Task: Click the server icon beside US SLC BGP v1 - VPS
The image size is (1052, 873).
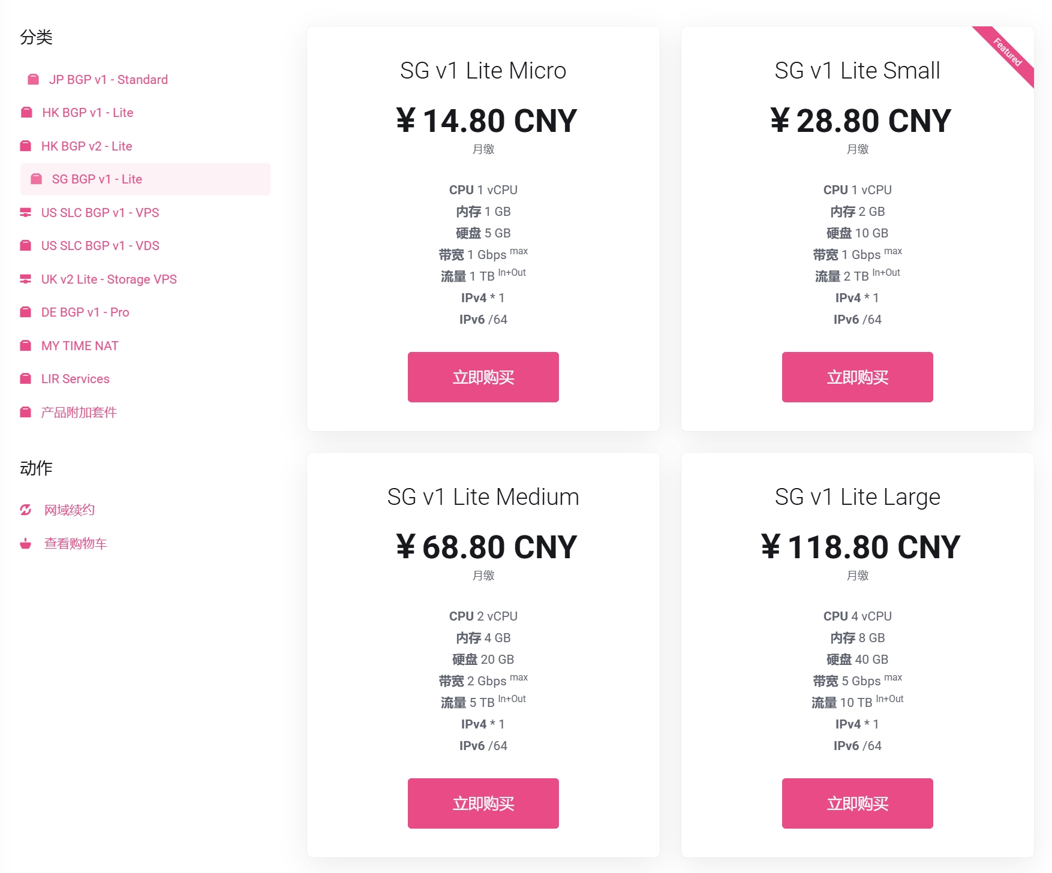Action: click(x=26, y=213)
